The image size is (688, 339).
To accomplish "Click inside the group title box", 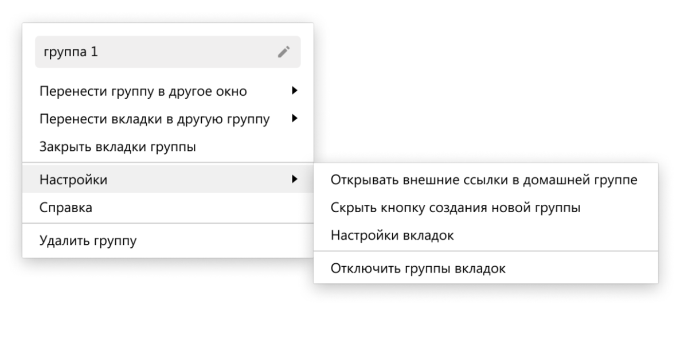I will [x=143, y=51].
